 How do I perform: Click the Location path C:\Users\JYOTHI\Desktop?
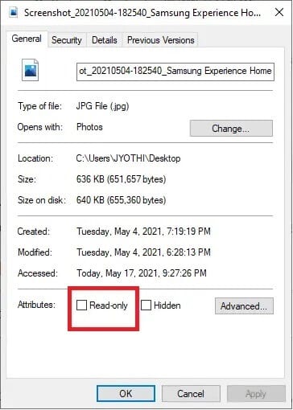click(128, 158)
